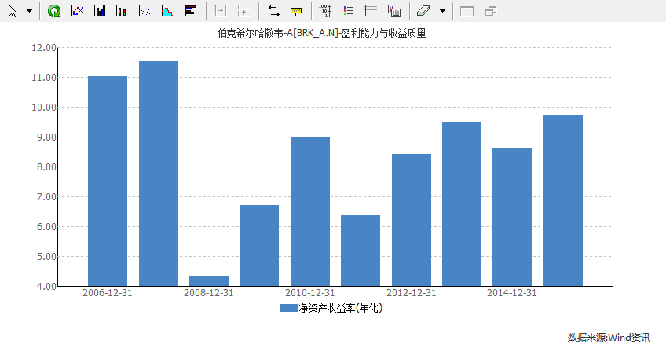Click the blue legend swatch

(x=289, y=308)
